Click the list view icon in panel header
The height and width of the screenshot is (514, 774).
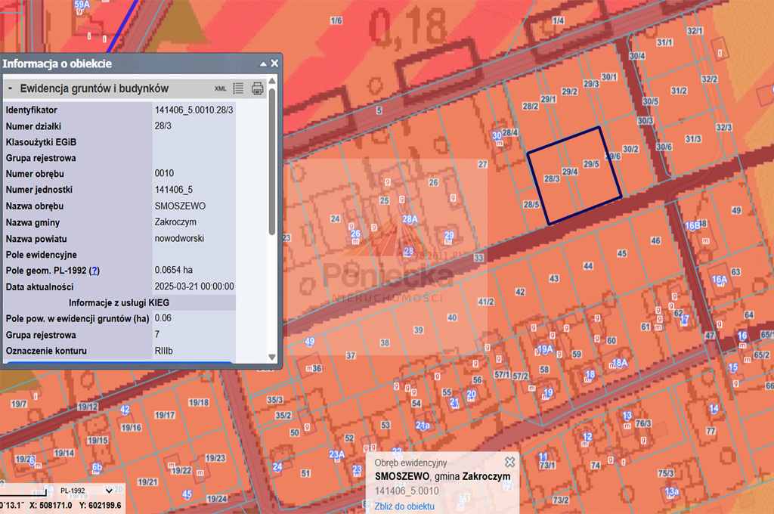pyautogui.click(x=238, y=88)
